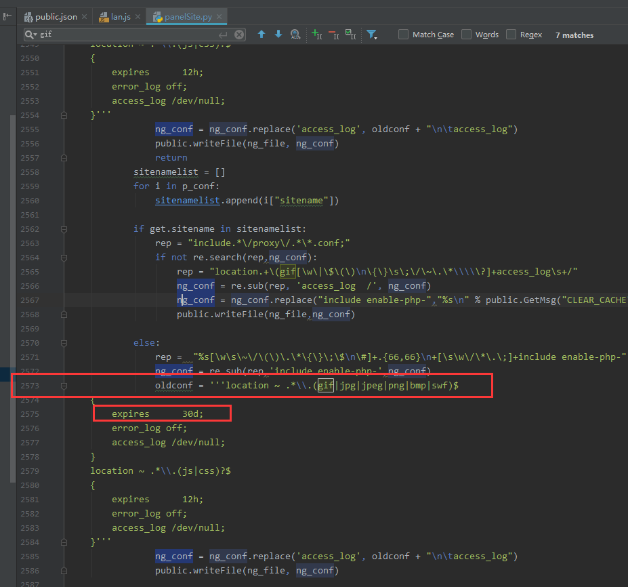The width and height of the screenshot is (628, 587).
Task: Jump to previous search occurrence arrow
Action: pyautogui.click(x=261, y=35)
